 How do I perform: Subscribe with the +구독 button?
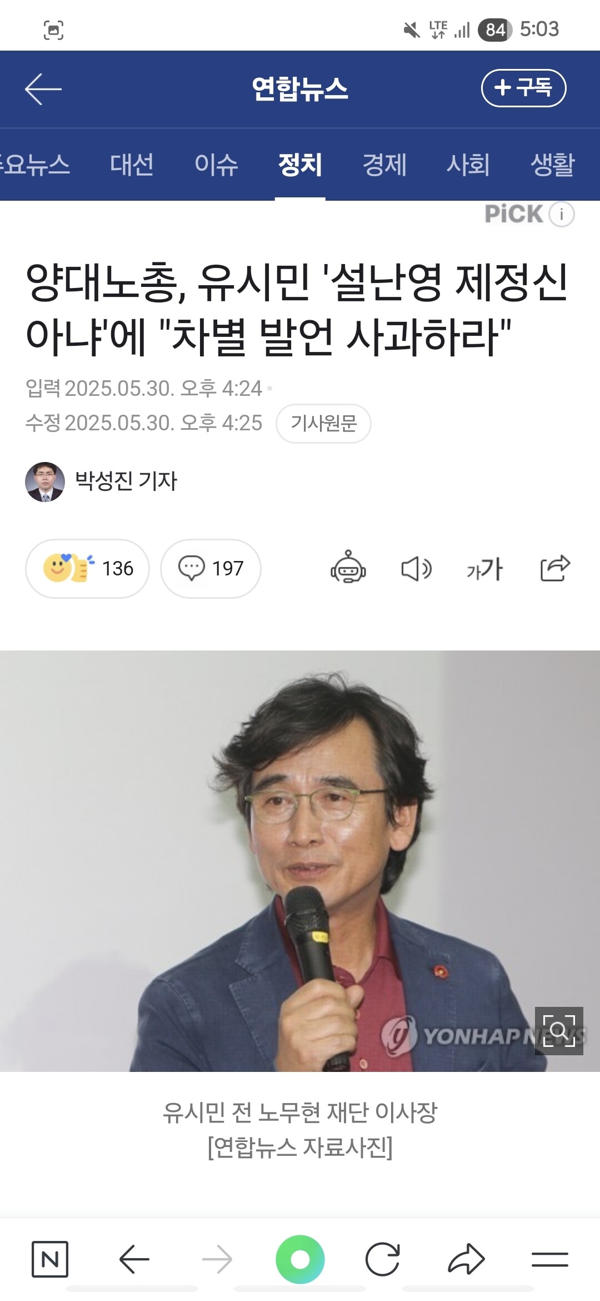(x=523, y=88)
